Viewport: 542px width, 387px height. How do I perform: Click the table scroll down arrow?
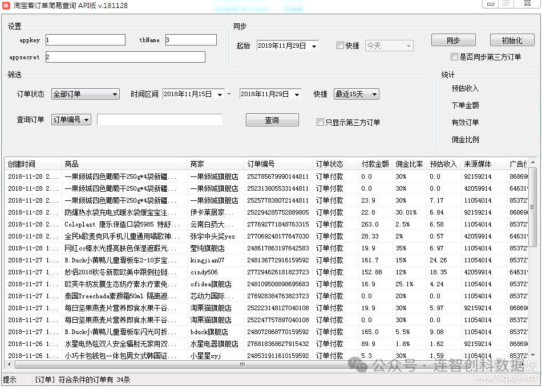pyautogui.click(x=533, y=355)
